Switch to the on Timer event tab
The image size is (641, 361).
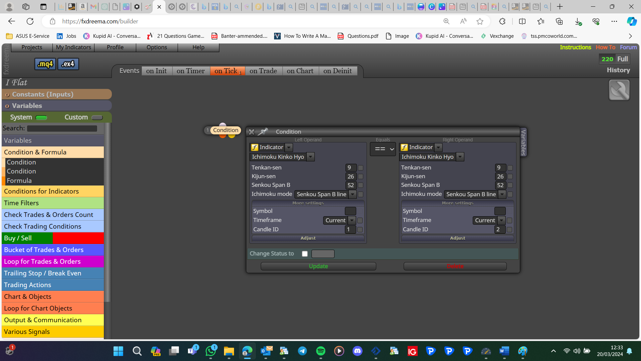pos(191,71)
